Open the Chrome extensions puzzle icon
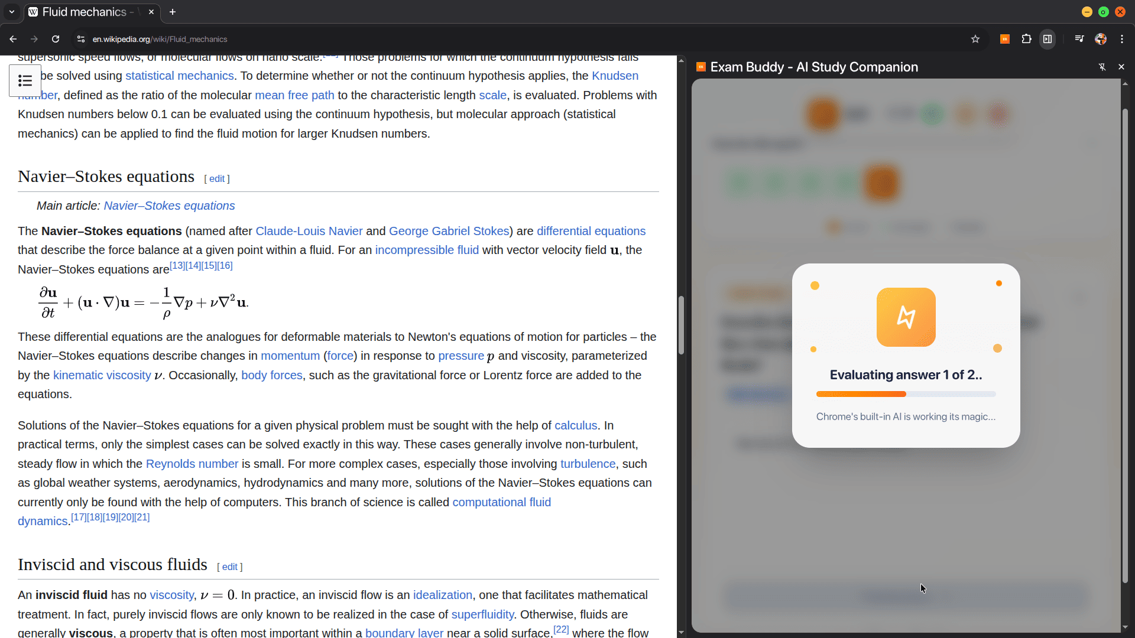The width and height of the screenshot is (1135, 638). [1026, 39]
